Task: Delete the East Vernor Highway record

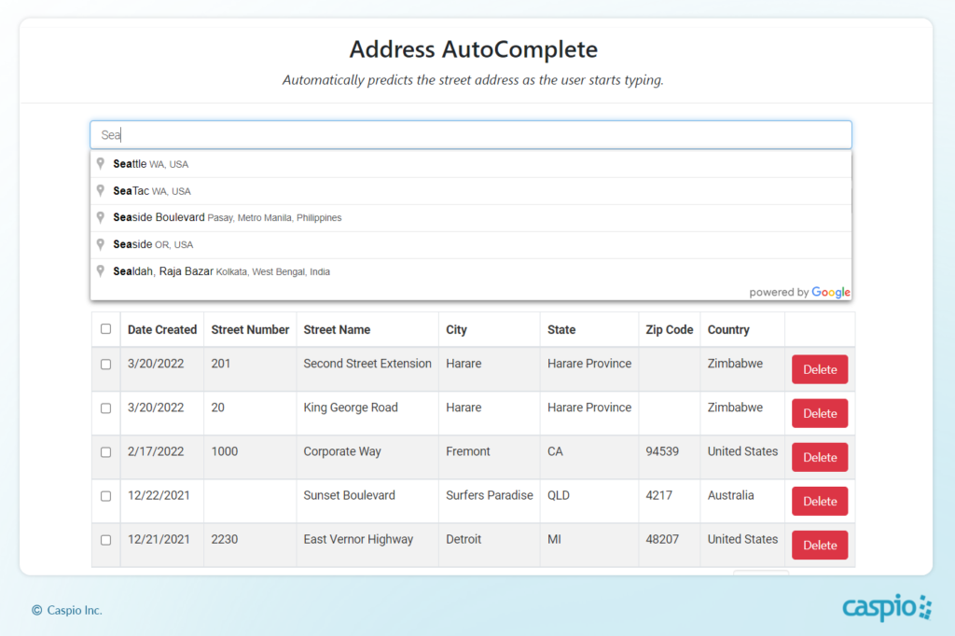Action: coord(820,545)
